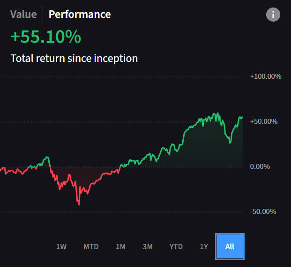This screenshot has height=267, width=291.
Task: Click the right end of the performance line
Action: pos(242,117)
